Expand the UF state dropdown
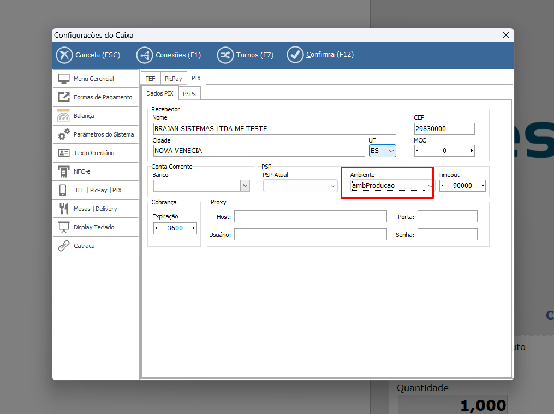This screenshot has height=414, width=554. pyautogui.click(x=391, y=151)
